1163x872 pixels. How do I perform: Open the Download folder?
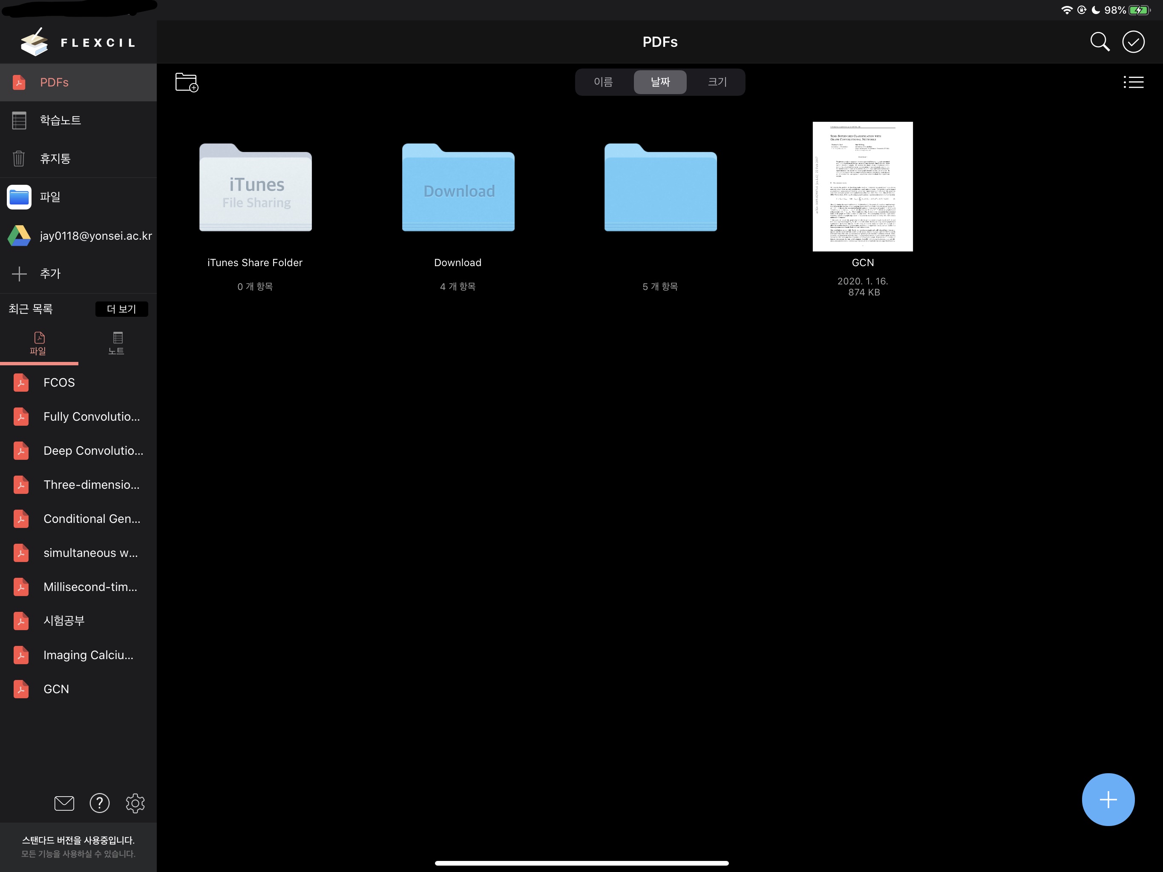458,189
